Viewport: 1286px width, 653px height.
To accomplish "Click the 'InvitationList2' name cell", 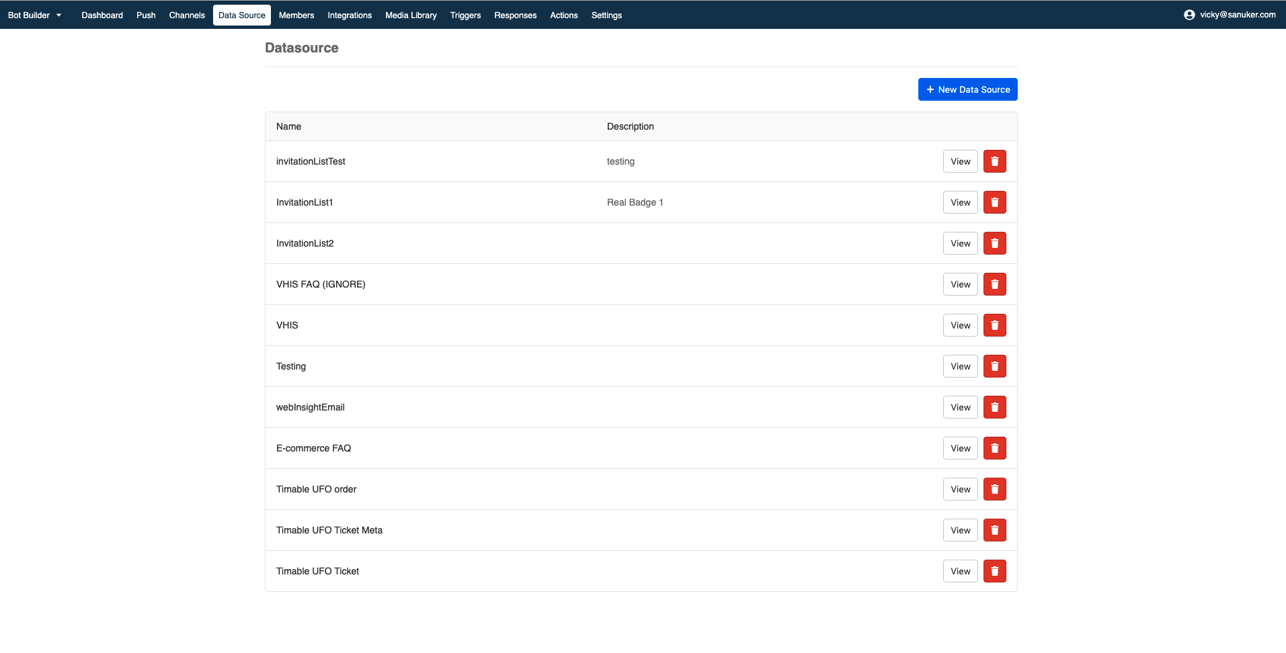I will click(305, 243).
